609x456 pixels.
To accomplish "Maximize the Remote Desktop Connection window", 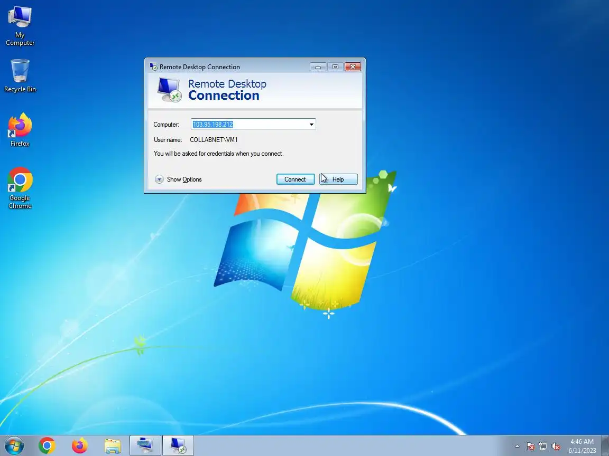I will click(x=335, y=66).
